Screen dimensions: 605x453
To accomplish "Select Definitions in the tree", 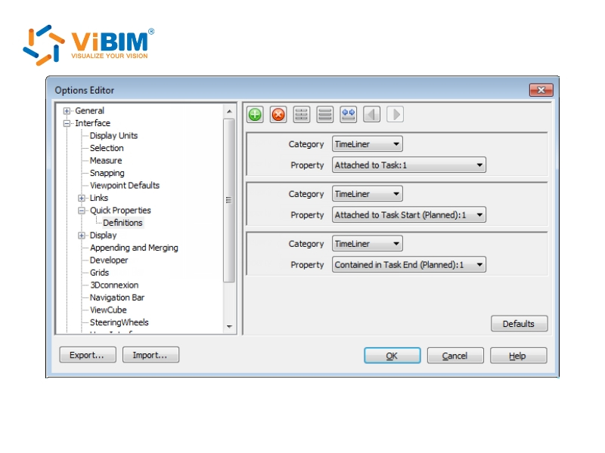I will (x=123, y=223).
